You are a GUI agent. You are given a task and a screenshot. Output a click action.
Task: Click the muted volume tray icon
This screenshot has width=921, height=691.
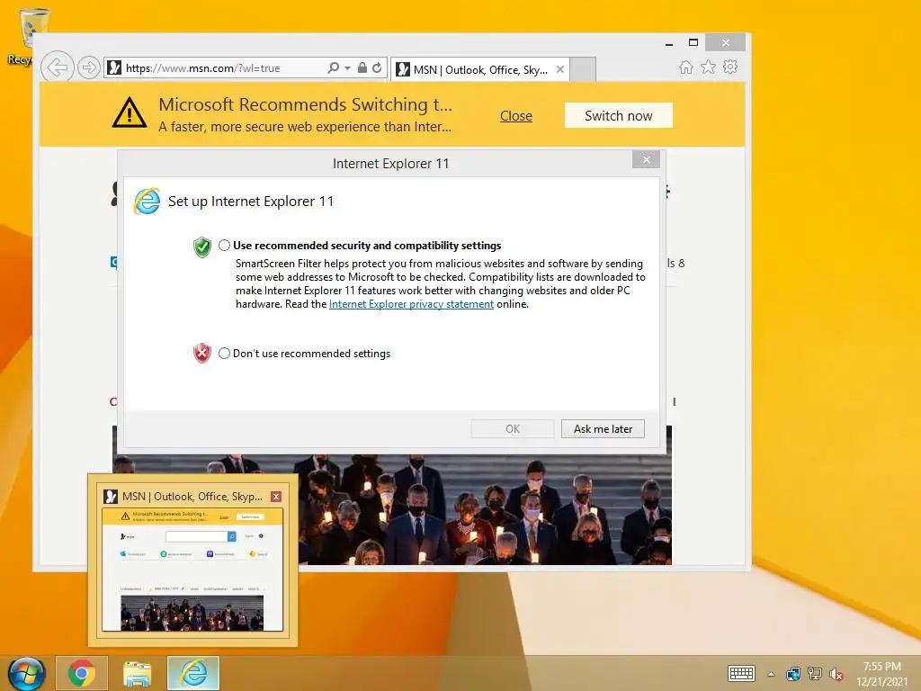[836, 674]
